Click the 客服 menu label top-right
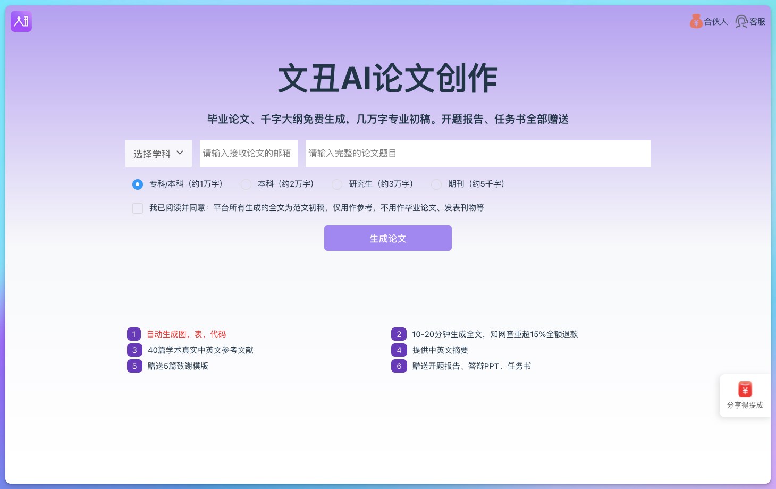Image resolution: width=776 pixels, height=489 pixels. [757, 21]
